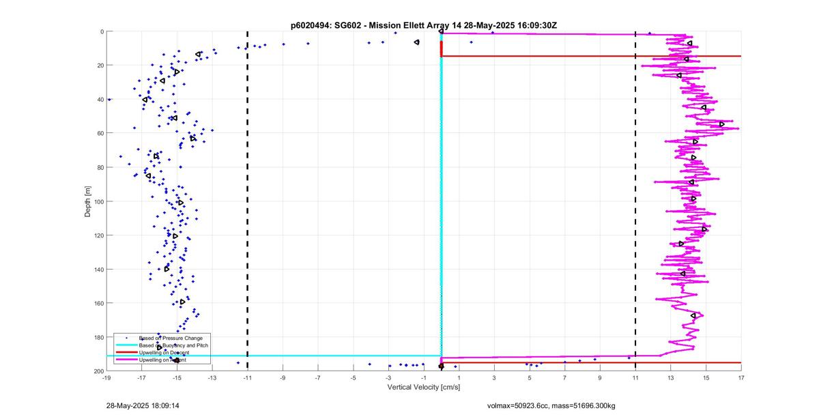Click y-axis tick label '160'
The image size is (819, 417).
(98, 303)
